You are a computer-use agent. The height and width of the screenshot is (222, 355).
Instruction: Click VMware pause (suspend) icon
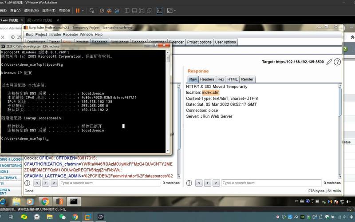(78, 11)
